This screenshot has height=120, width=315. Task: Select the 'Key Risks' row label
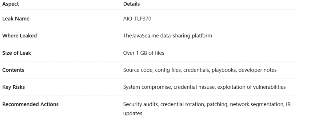point(14,87)
